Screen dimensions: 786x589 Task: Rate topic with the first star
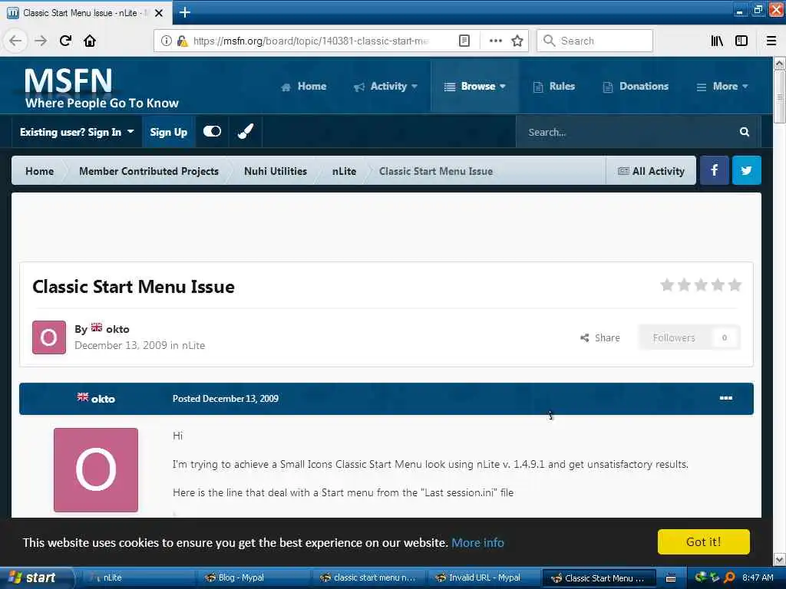(667, 285)
